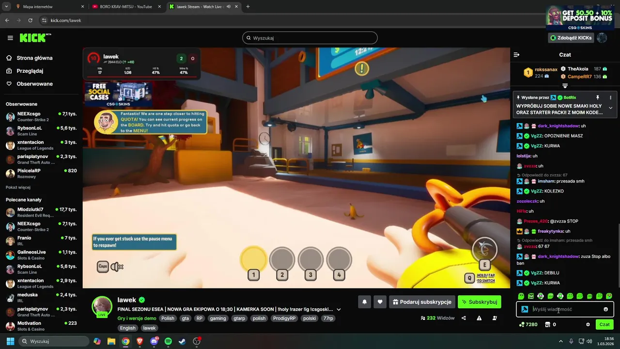Screen dimensions: 620x349
Task: Click the user icon beside report
Action: (x=495, y=318)
